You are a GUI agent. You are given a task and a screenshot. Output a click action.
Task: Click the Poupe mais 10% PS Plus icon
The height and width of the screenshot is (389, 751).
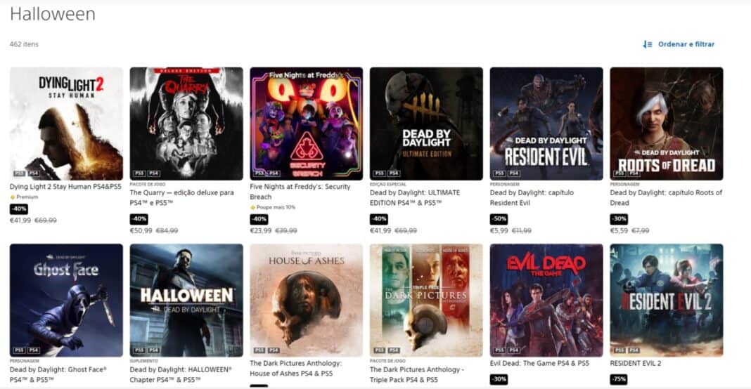click(252, 208)
